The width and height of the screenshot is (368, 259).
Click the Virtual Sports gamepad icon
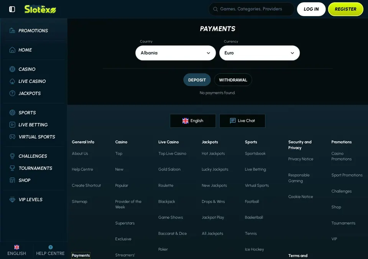12,137
